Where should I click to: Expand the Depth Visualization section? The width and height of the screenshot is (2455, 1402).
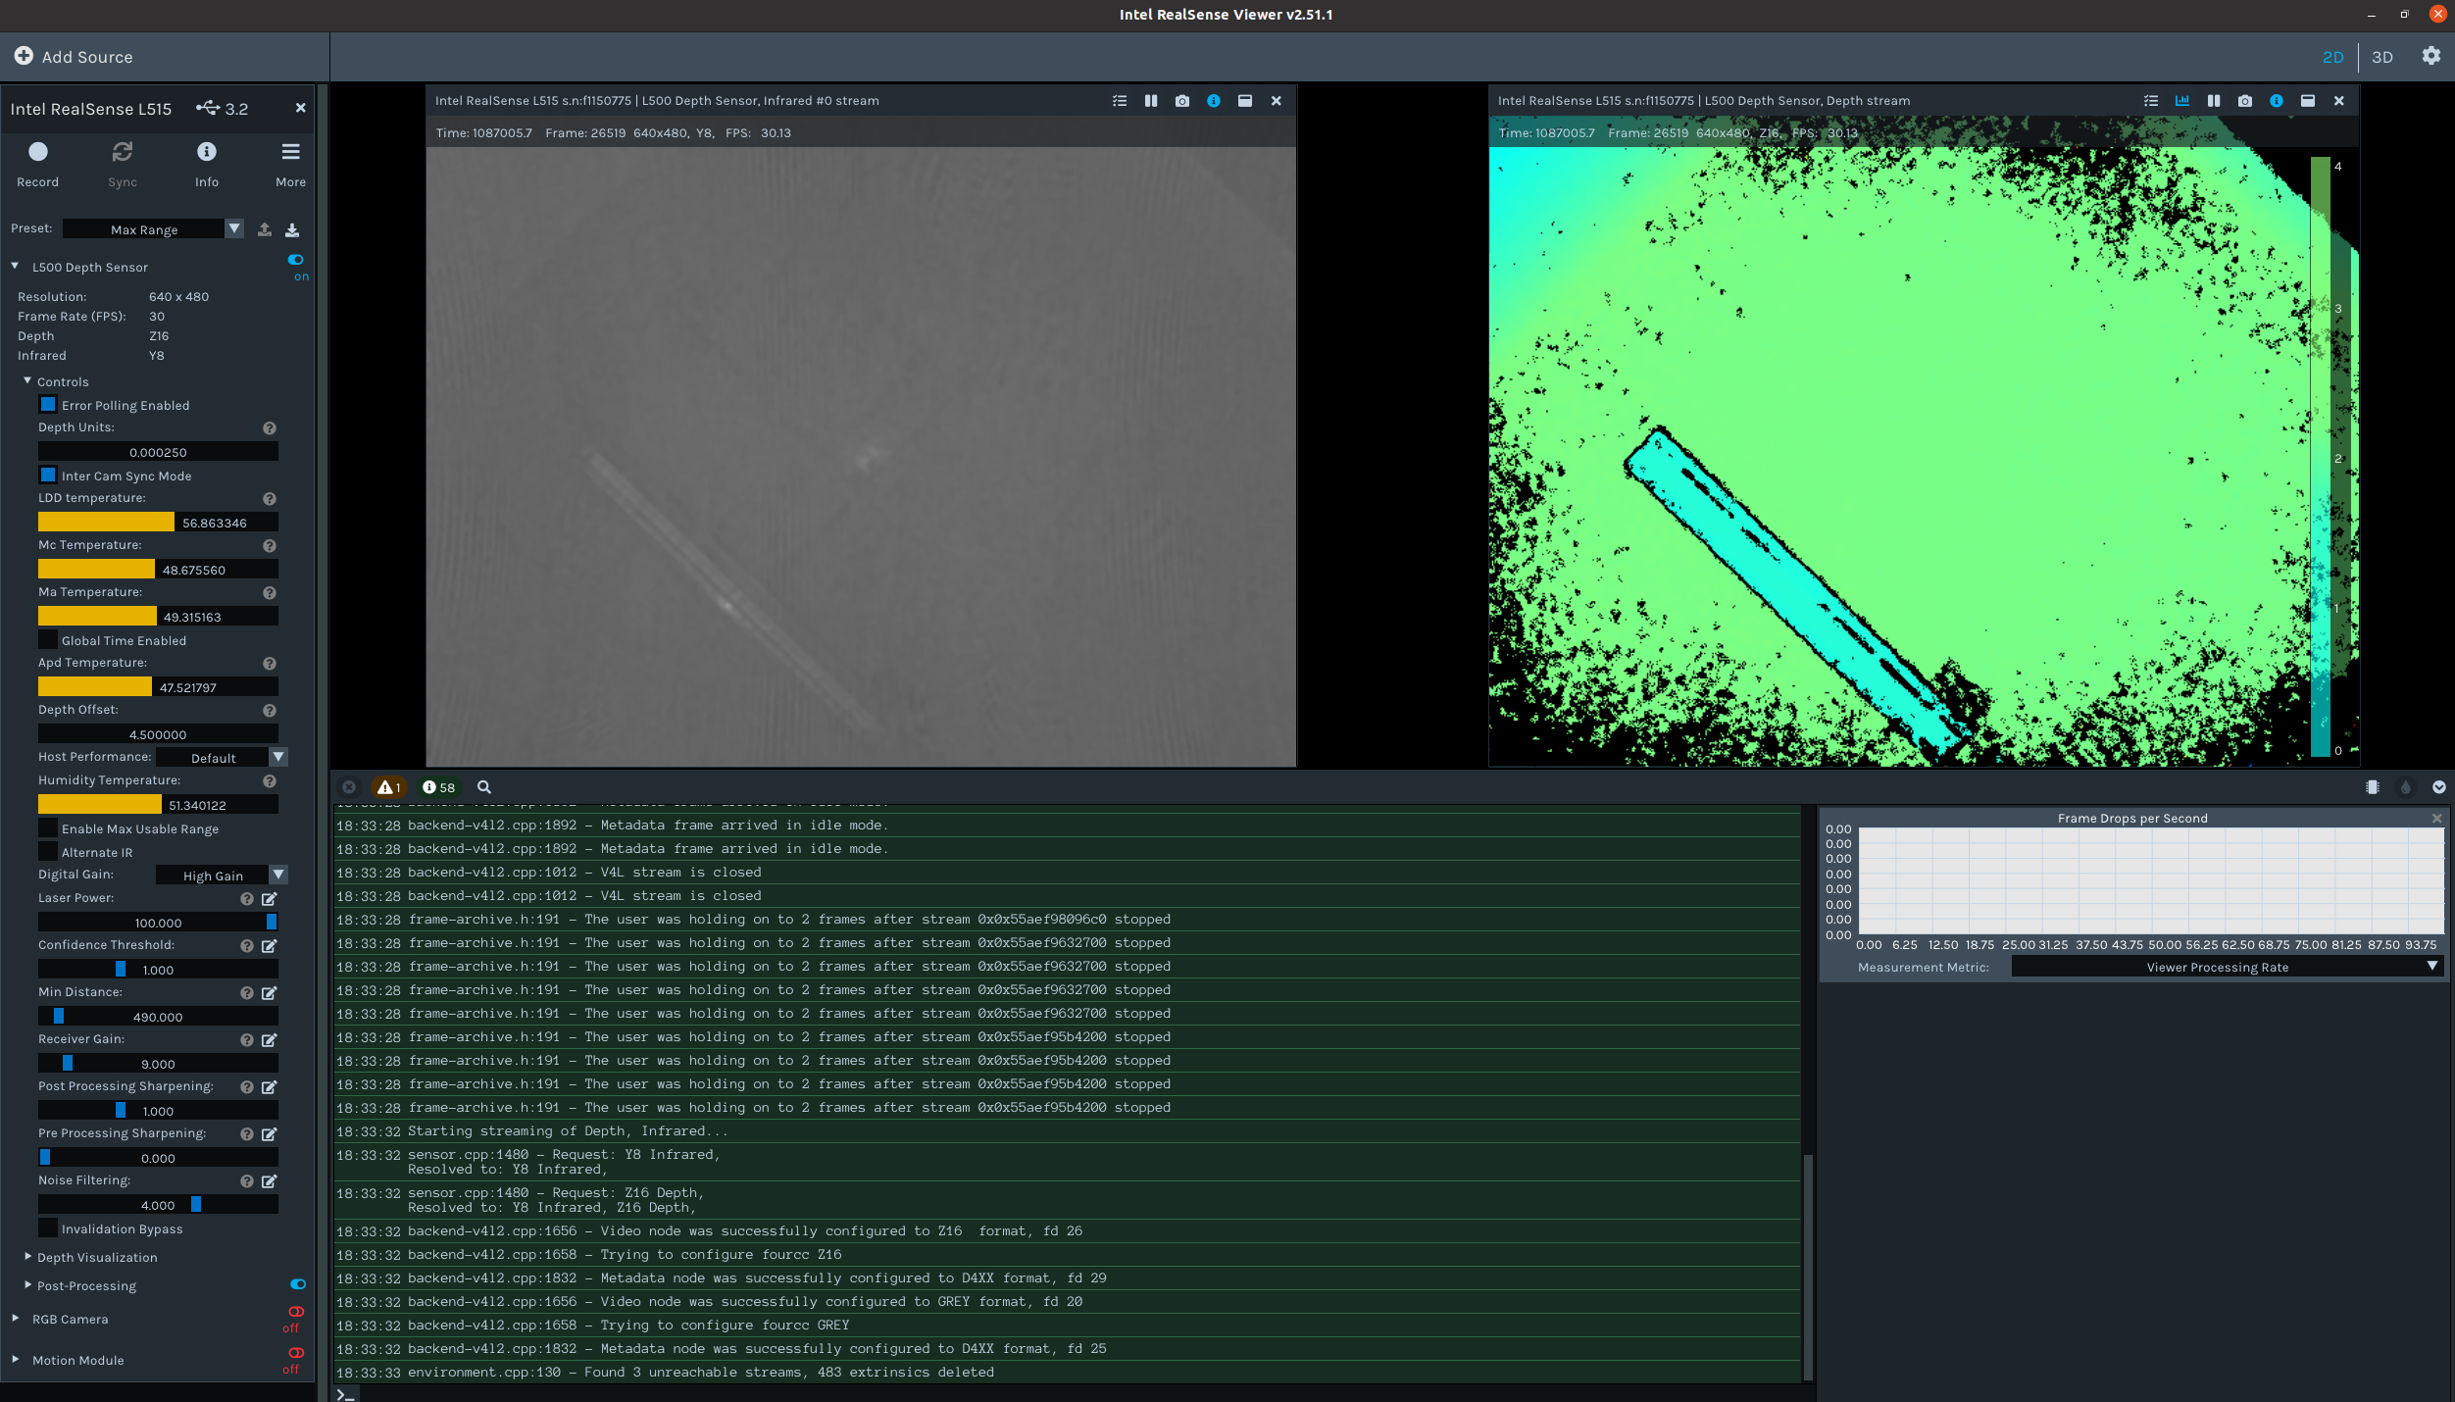point(27,1257)
